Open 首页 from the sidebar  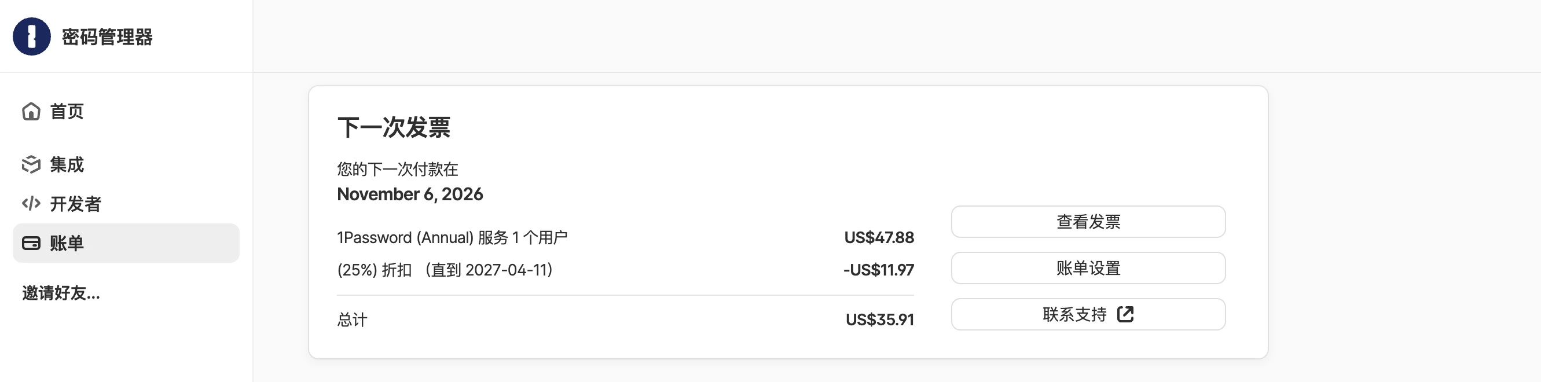[67, 111]
